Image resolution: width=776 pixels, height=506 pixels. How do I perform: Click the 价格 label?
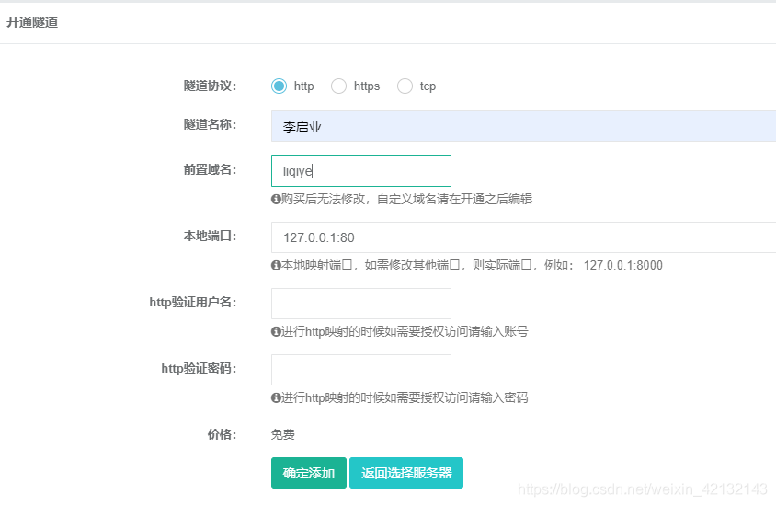[x=222, y=435]
